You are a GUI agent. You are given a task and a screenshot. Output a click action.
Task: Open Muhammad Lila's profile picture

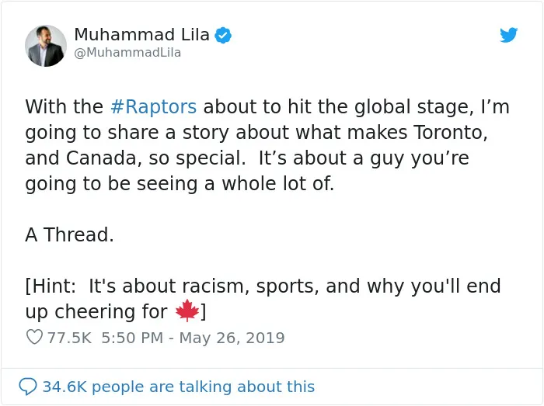click(x=46, y=46)
